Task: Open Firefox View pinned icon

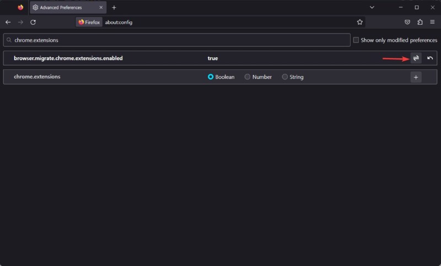Action: pos(20,7)
